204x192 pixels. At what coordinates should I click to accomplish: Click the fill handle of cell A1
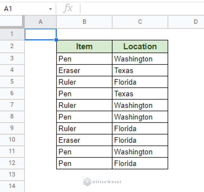56,40
